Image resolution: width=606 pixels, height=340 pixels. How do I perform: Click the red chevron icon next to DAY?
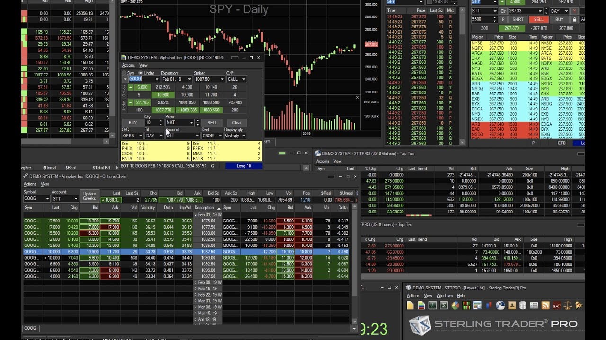tap(575, 11)
